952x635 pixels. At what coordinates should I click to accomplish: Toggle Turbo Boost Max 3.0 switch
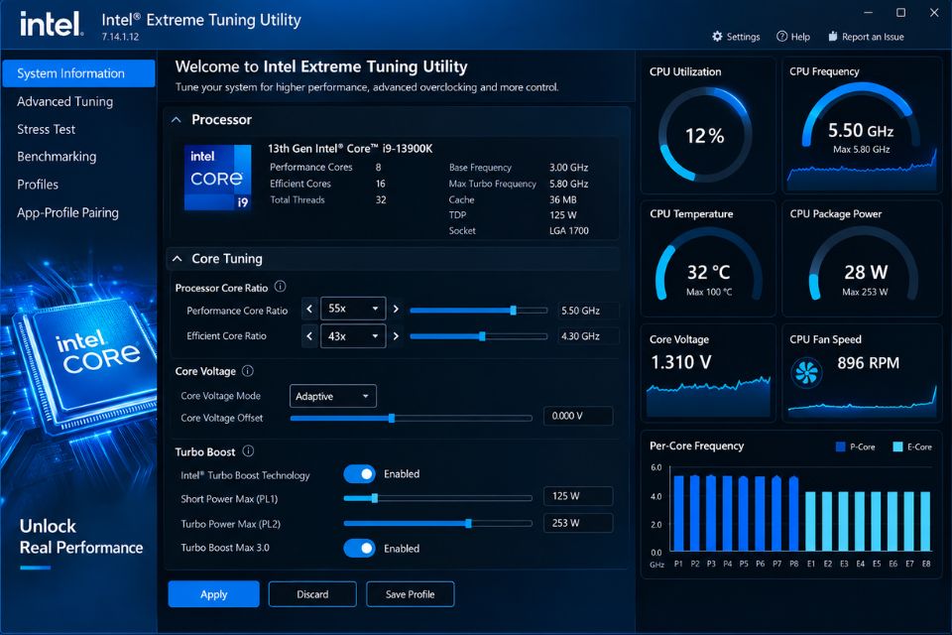click(359, 548)
